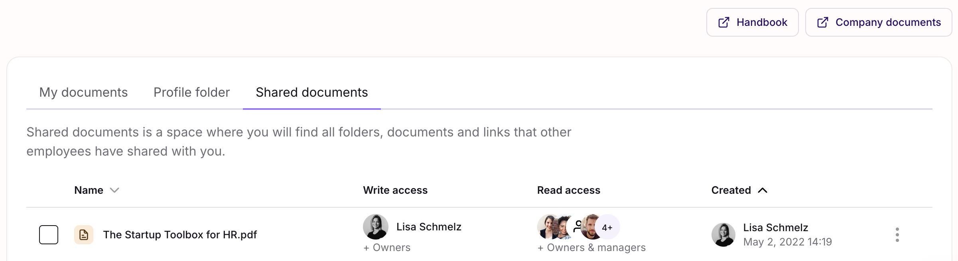Click Lisa Schmelz avatar under Write access
Image resolution: width=958 pixels, height=261 pixels.
(x=375, y=227)
